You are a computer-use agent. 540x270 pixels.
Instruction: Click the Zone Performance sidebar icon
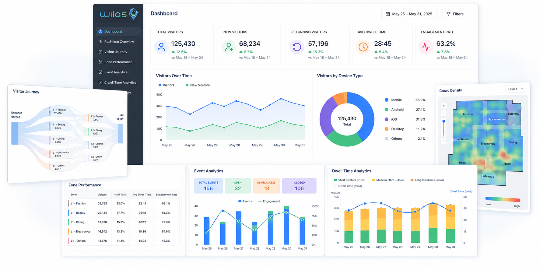tap(100, 62)
